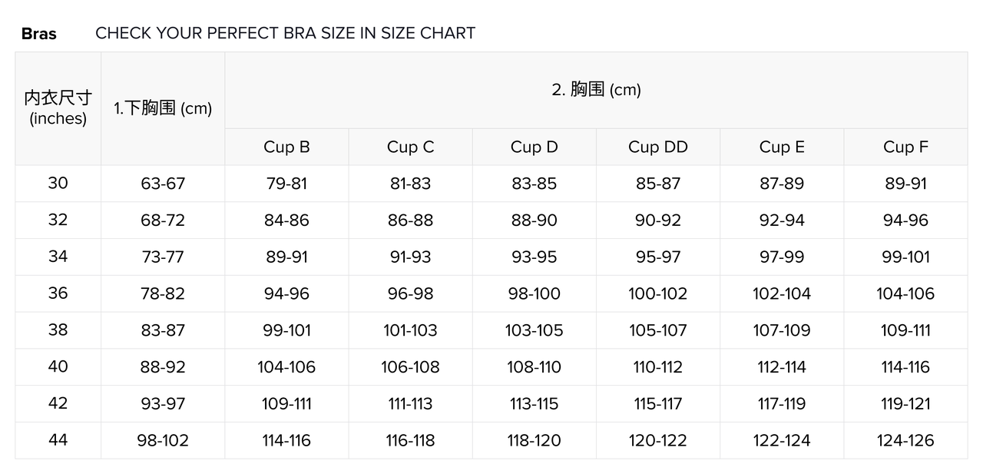This screenshot has width=983, height=474.
Task: Select underbust cell 93-97 for size 42
Action: click(163, 403)
